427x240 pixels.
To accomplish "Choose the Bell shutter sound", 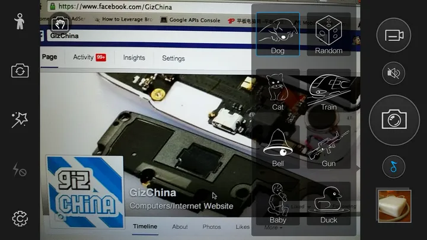I will (278, 147).
